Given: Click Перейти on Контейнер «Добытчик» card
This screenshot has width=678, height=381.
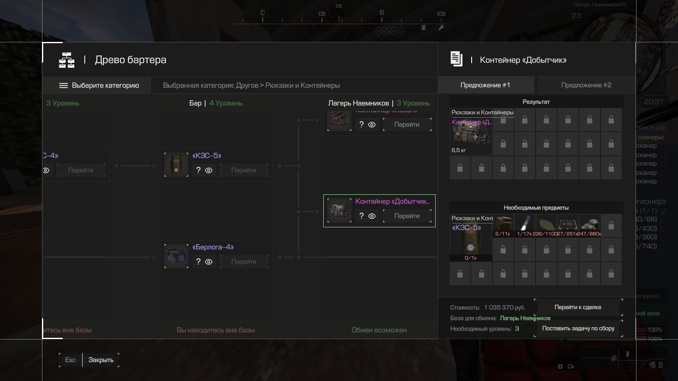Looking at the screenshot, I should [x=407, y=216].
